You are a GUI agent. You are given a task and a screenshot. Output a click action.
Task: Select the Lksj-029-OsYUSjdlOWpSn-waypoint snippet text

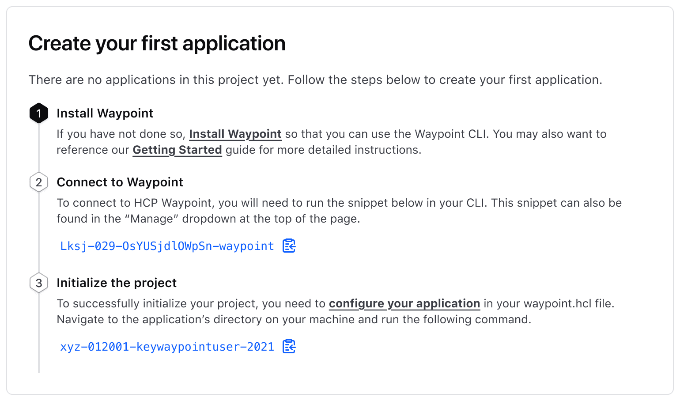[x=167, y=246]
